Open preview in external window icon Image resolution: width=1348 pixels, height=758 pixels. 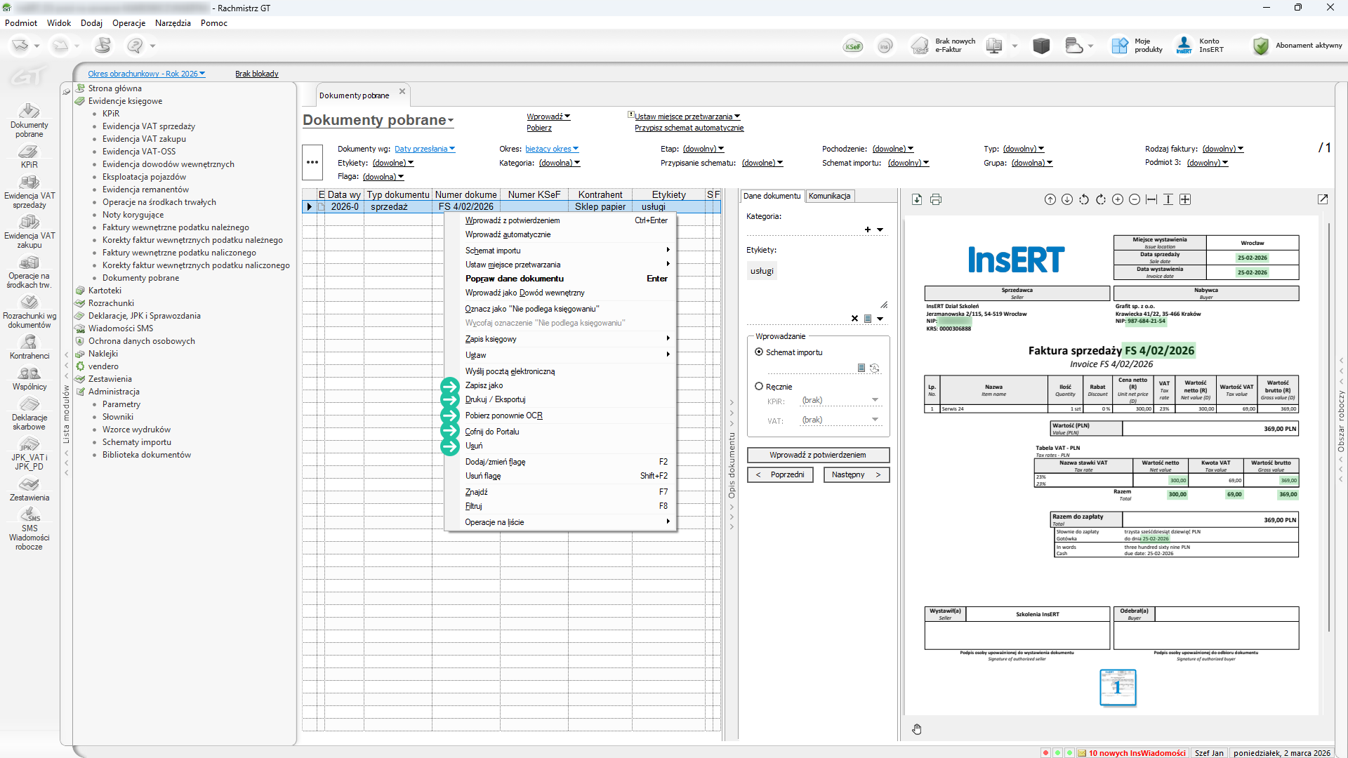coord(1323,200)
